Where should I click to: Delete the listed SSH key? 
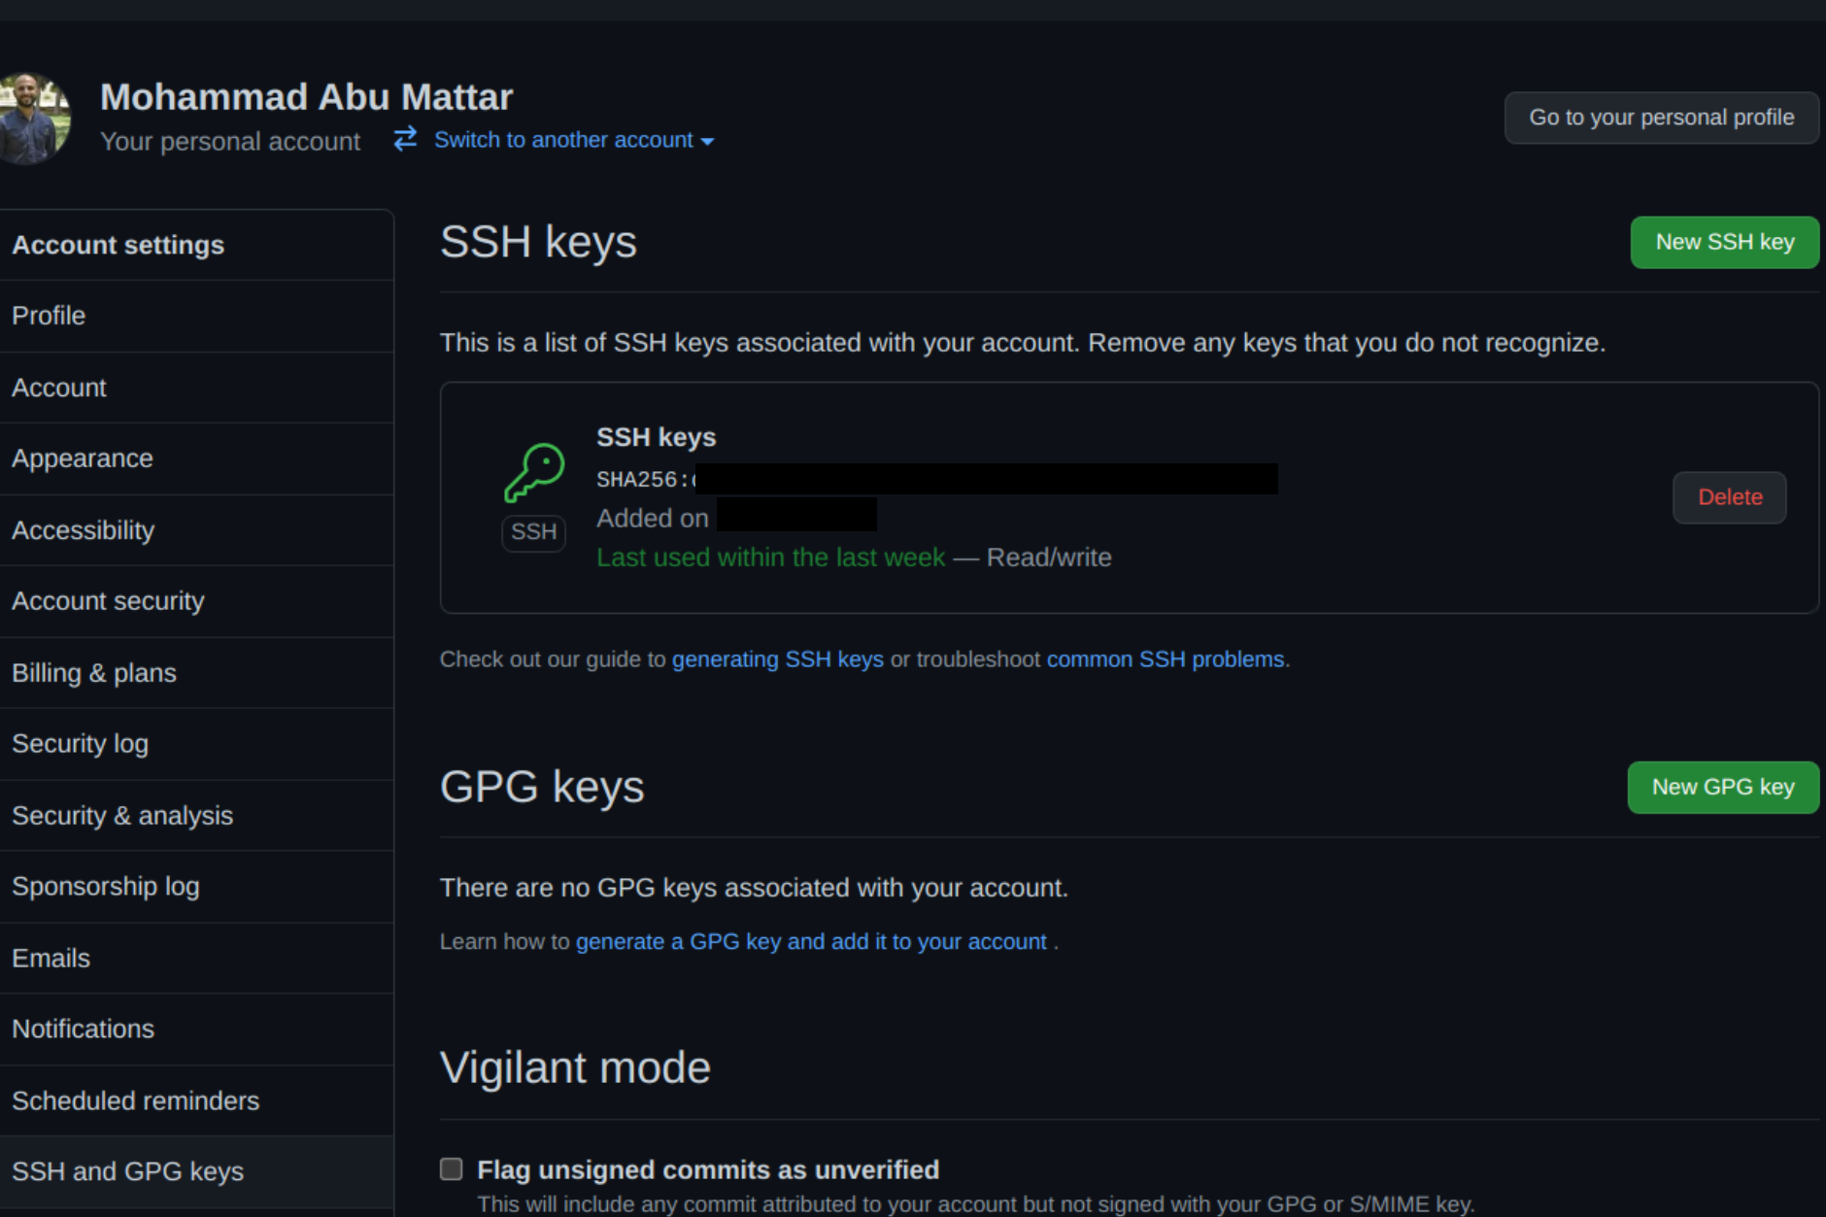[x=1729, y=496]
